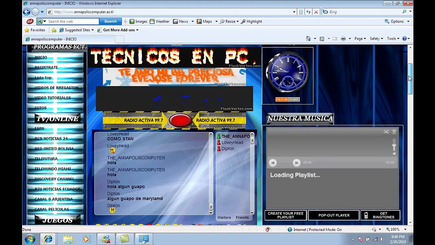Open the Home page icon
This screenshot has width=435, height=245.
click(308, 39)
